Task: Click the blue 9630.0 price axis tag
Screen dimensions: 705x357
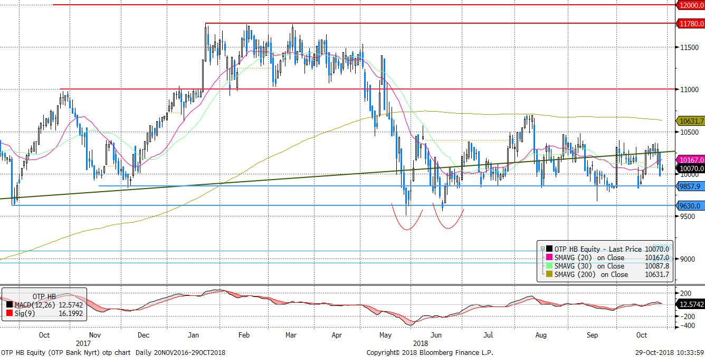Action: pos(690,206)
